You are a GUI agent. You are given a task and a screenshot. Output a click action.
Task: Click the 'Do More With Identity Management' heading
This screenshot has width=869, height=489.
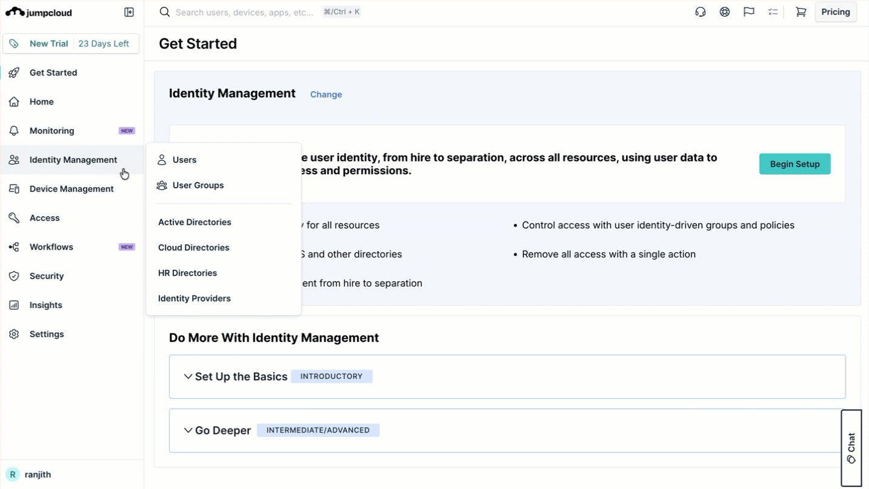coord(274,338)
